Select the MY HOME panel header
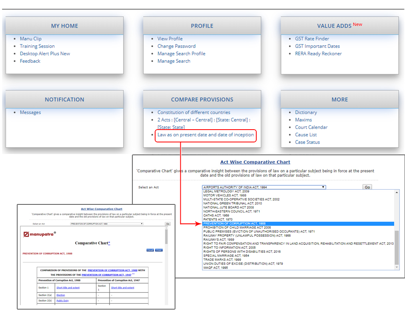Viewport: 405px width, 314px height. coord(64,26)
